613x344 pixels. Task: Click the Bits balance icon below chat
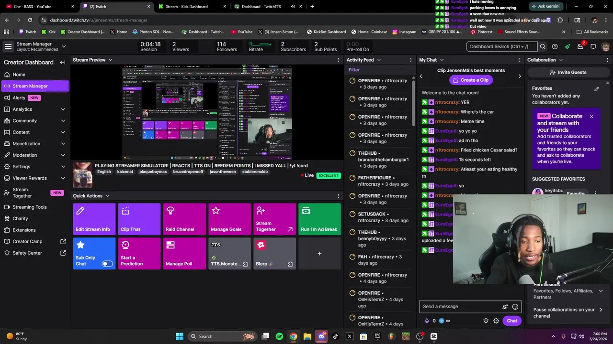[427, 321]
